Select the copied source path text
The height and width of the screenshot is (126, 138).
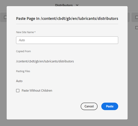coord(45,61)
